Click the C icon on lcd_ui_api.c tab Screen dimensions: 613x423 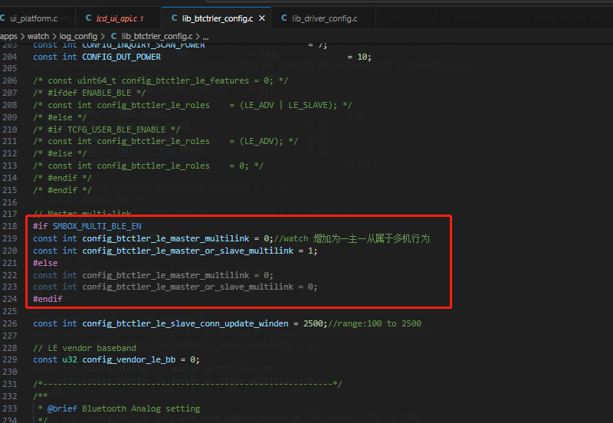point(89,18)
